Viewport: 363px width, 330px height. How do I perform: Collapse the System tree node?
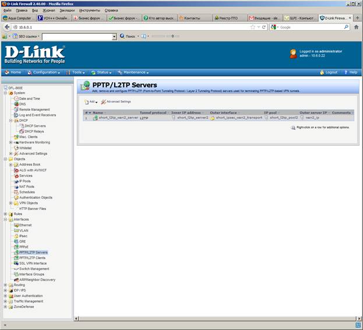click(x=5, y=93)
